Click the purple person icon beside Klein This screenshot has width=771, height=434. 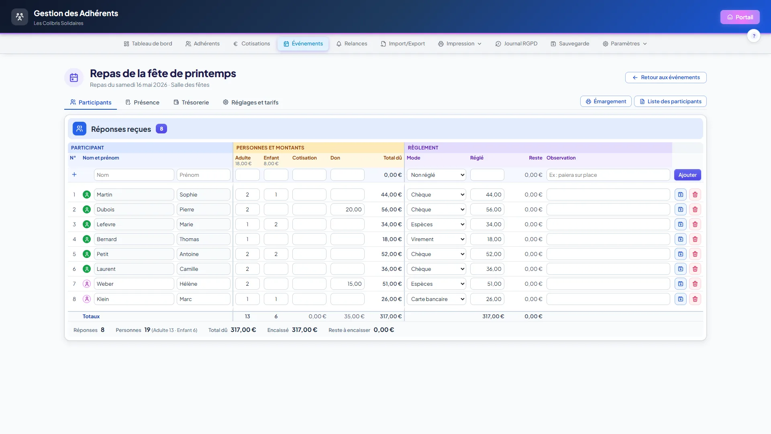click(x=87, y=299)
